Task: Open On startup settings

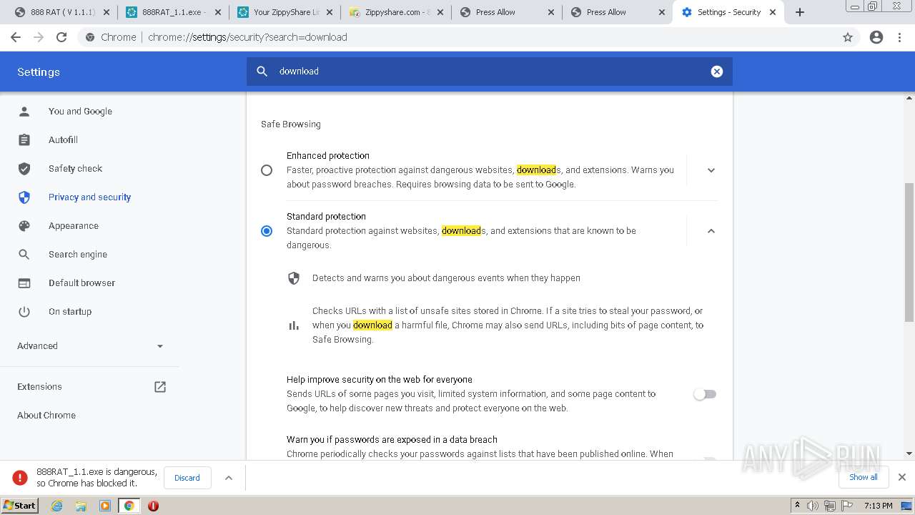Action: [x=70, y=312]
